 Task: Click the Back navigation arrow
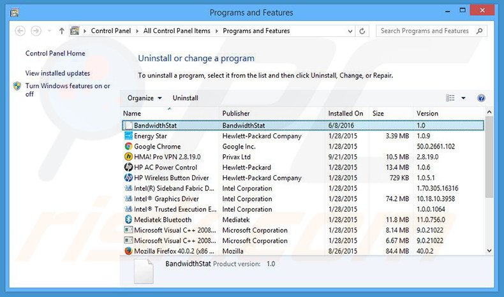click(20, 31)
